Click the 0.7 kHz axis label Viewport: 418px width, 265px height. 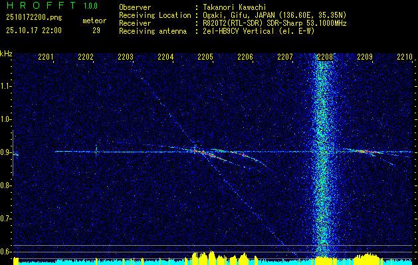pos(6,219)
